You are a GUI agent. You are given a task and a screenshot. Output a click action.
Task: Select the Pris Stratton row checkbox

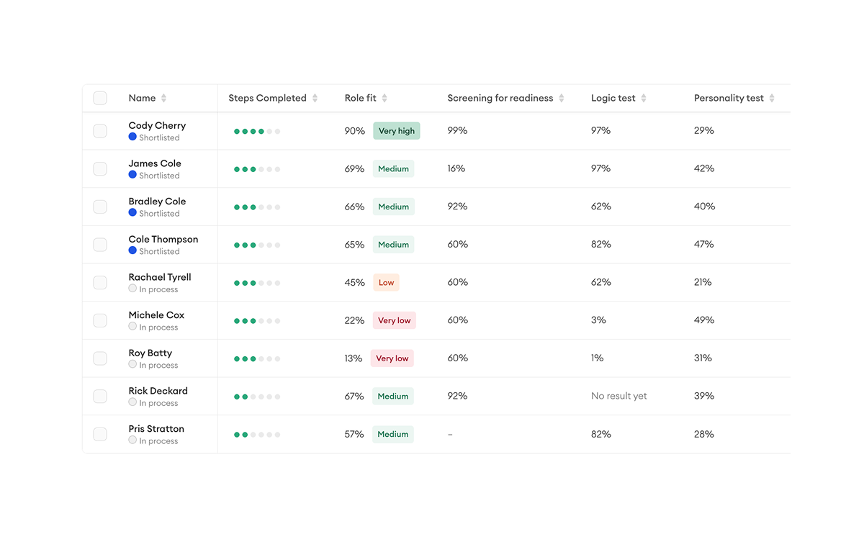click(100, 434)
